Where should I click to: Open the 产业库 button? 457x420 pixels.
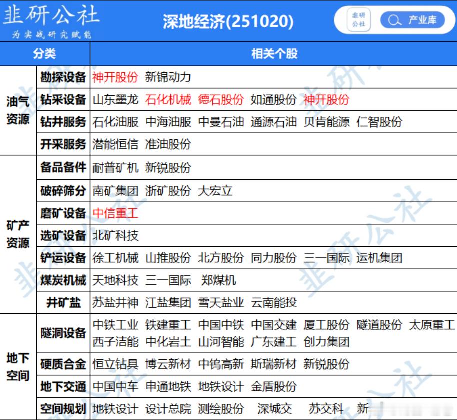tap(412, 20)
